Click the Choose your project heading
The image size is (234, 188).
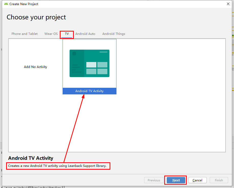pos(36,17)
